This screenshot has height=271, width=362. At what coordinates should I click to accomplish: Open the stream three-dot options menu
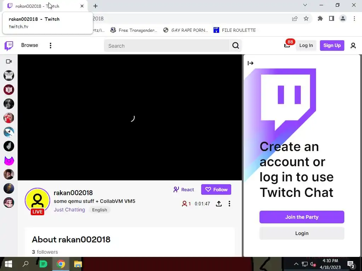tap(229, 204)
